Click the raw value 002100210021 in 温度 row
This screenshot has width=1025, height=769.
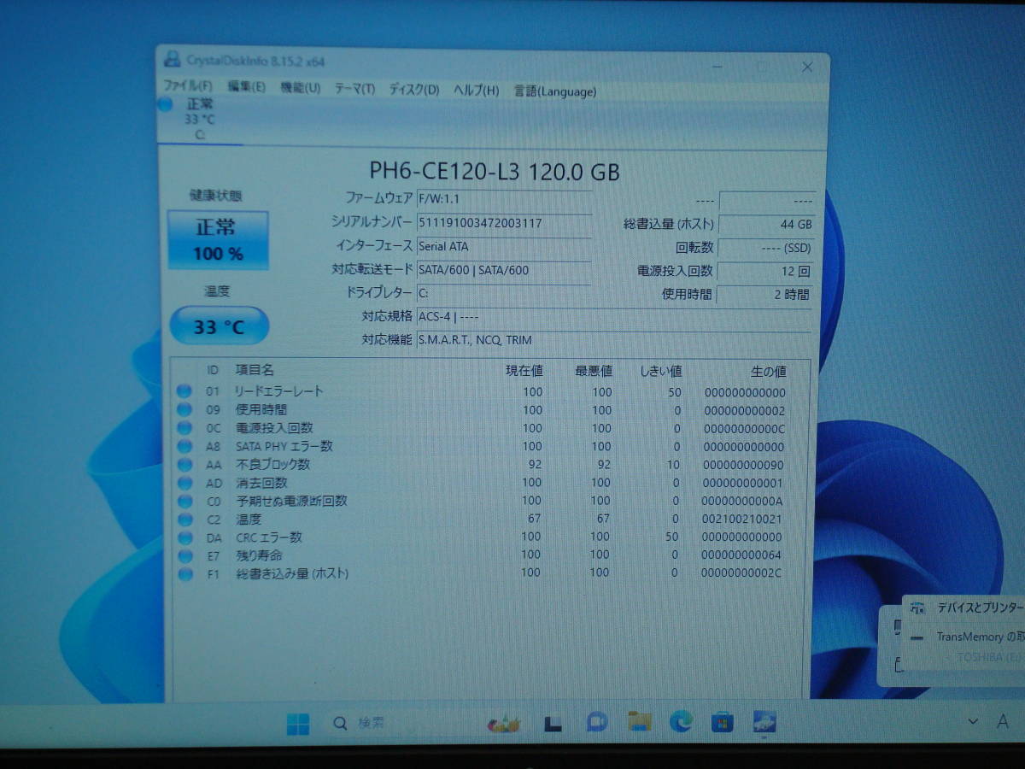click(742, 519)
